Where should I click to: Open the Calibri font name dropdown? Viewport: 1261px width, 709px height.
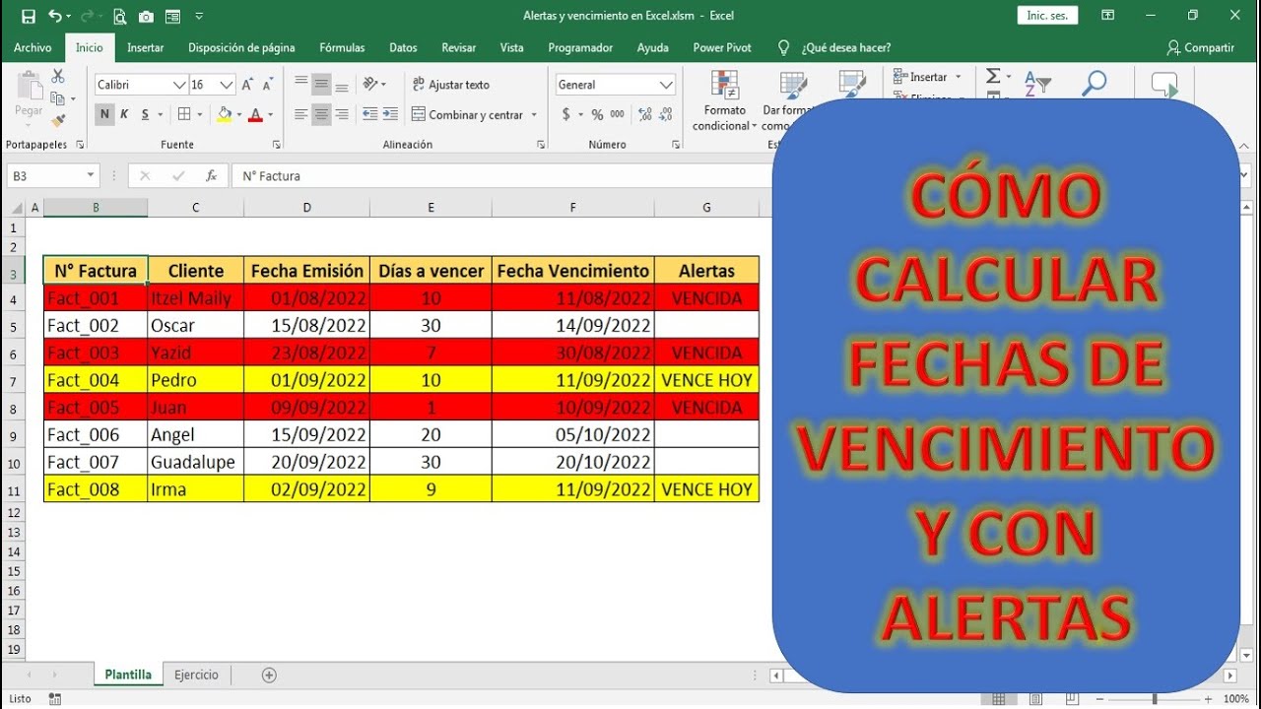point(180,85)
